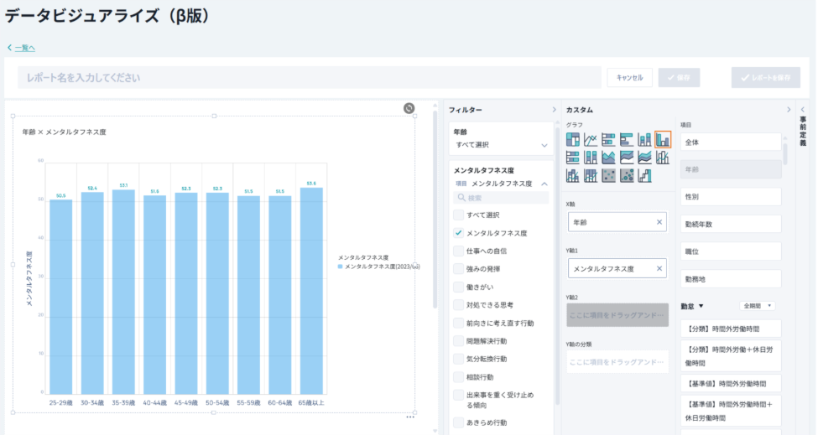The image size is (818, 435).
Task: Focus the レポート名を入力してください field
Action: point(310,78)
